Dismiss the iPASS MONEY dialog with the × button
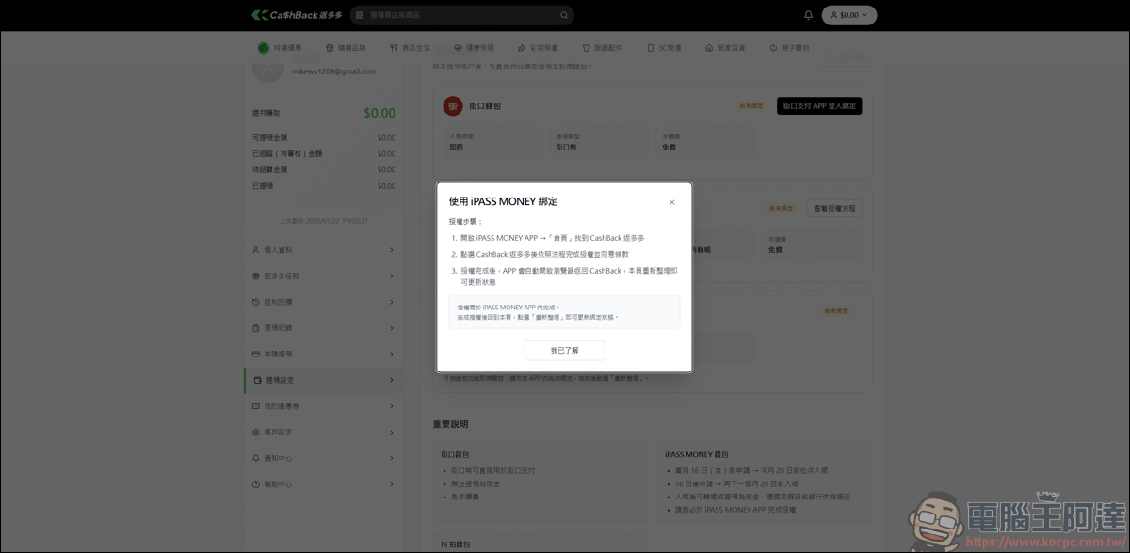 click(671, 201)
